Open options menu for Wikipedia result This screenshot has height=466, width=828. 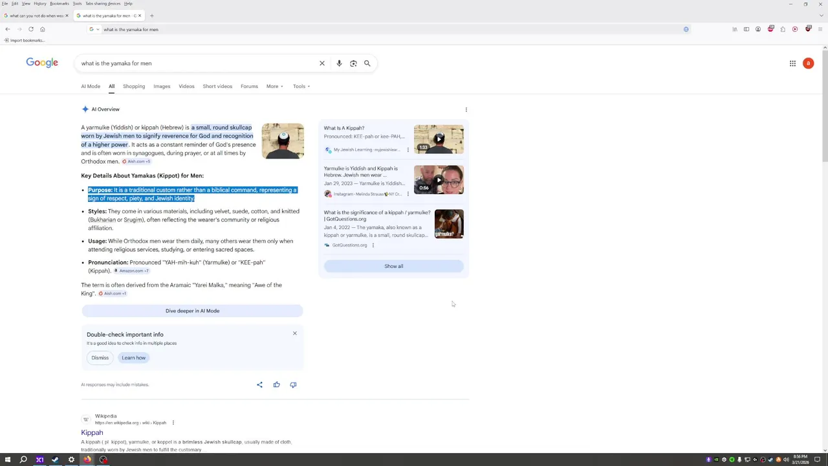[173, 423]
